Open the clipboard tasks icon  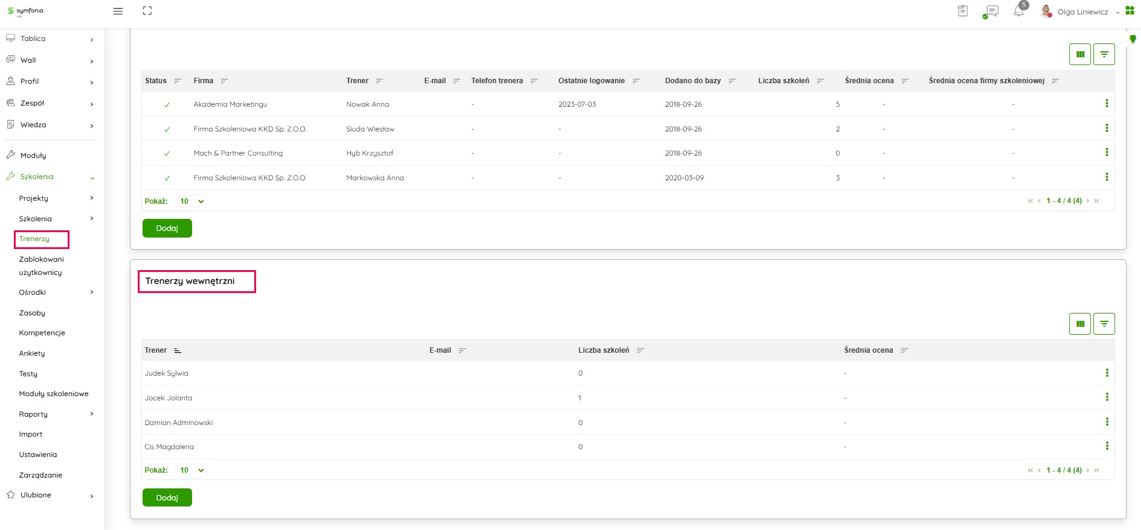963,11
